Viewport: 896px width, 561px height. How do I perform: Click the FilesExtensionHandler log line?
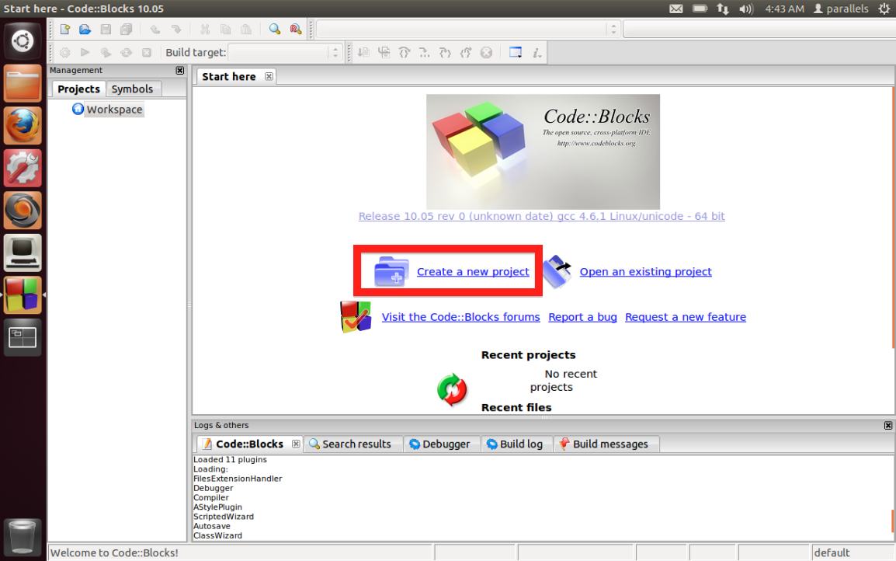(x=238, y=479)
